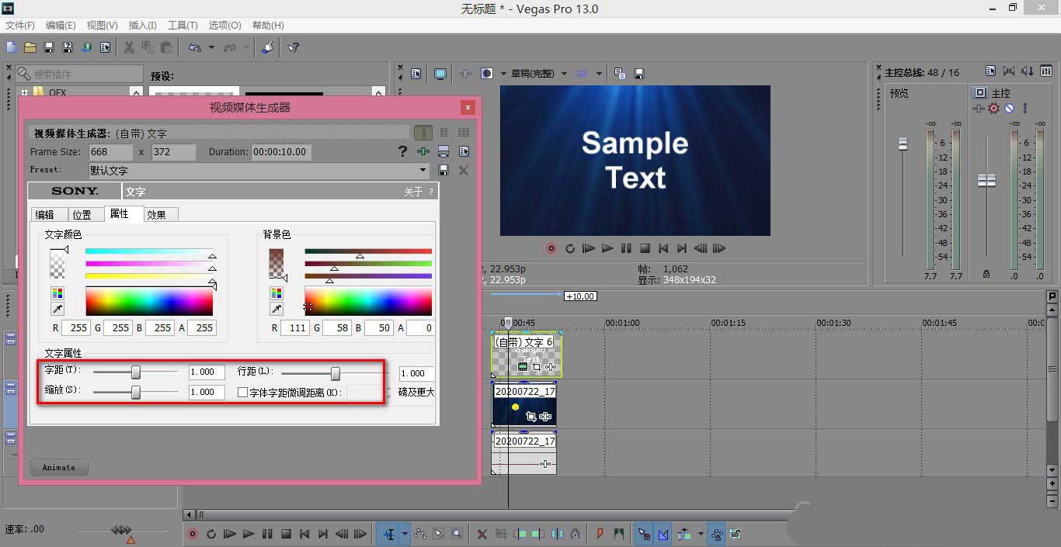Click the Open folder icon in main toolbar
The image size is (1061, 547).
point(30,47)
